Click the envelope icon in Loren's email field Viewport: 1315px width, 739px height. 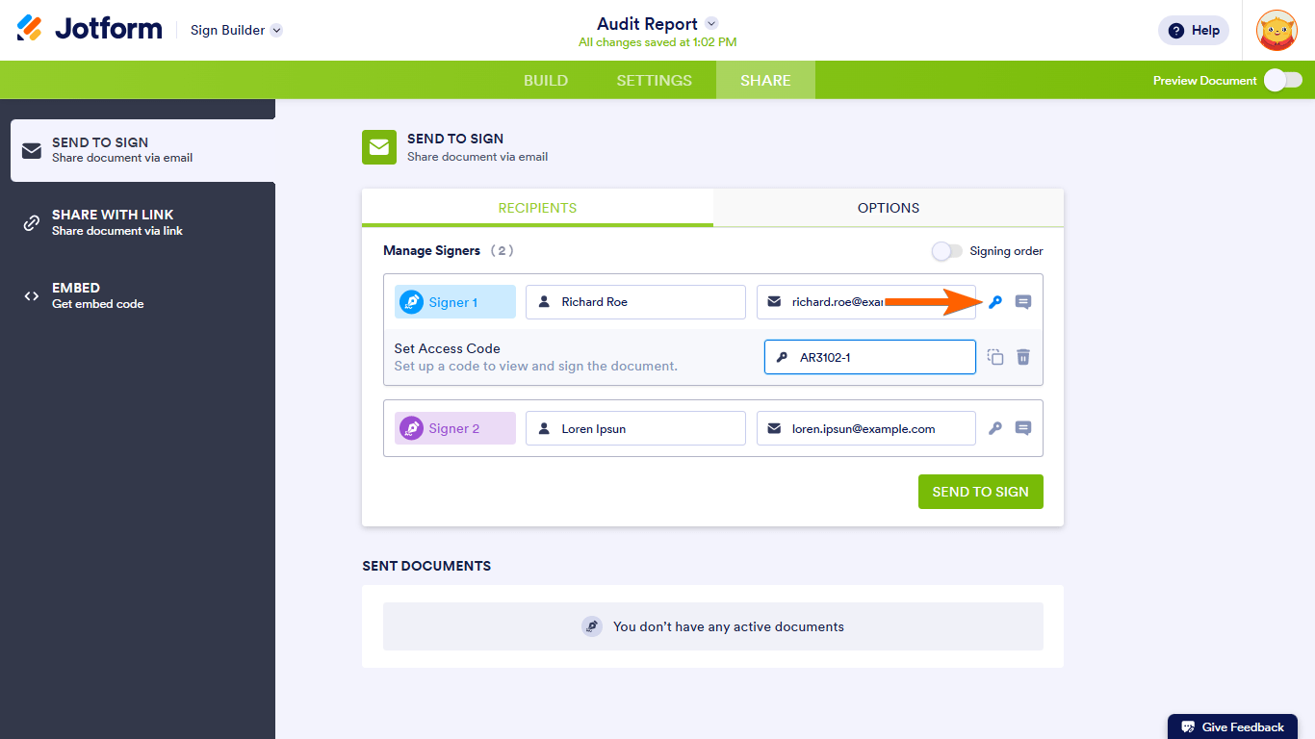coord(775,428)
